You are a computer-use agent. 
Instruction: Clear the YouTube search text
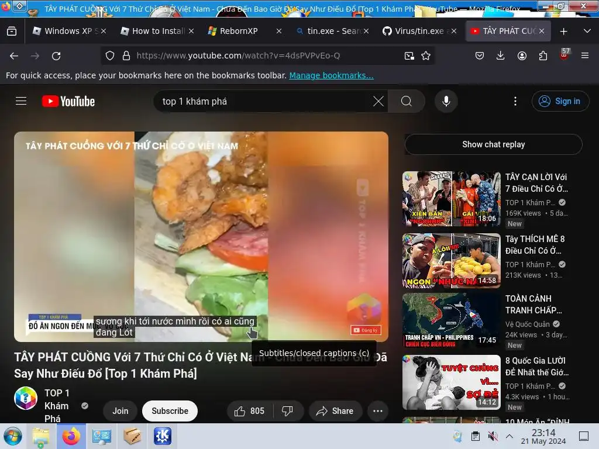(x=378, y=101)
